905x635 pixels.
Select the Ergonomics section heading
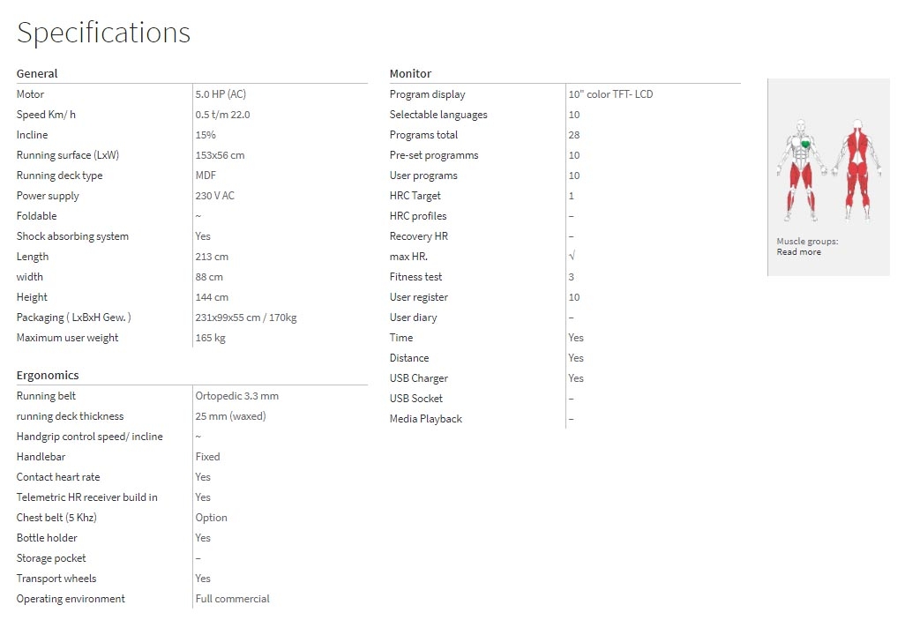tap(48, 376)
